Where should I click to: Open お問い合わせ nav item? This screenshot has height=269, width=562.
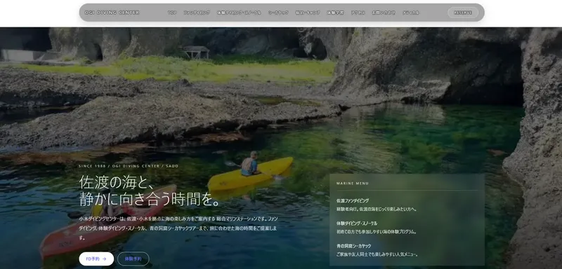click(x=384, y=13)
